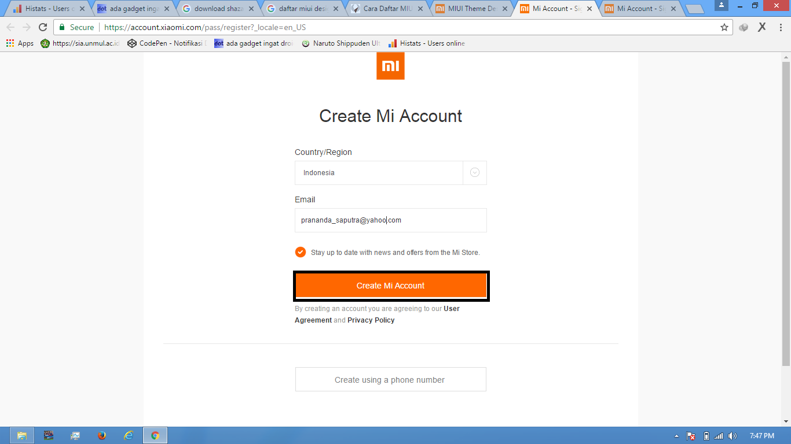Close the download shazam tab
The height and width of the screenshot is (444, 791).
(251, 9)
